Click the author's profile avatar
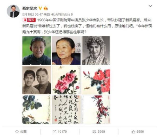The image size is (160, 140). (x=13, y=11)
